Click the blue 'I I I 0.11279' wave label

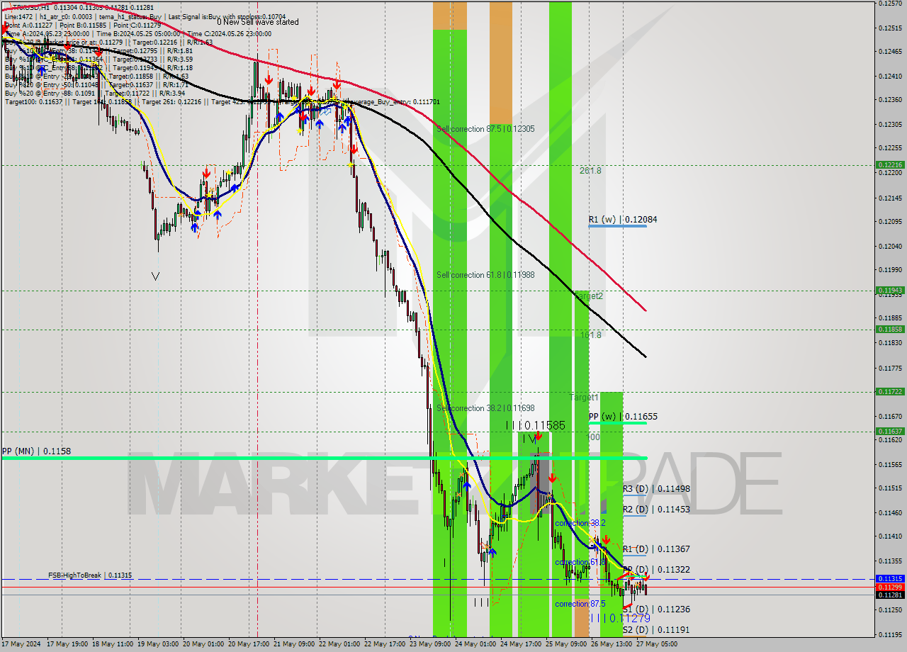pos(620,618)
